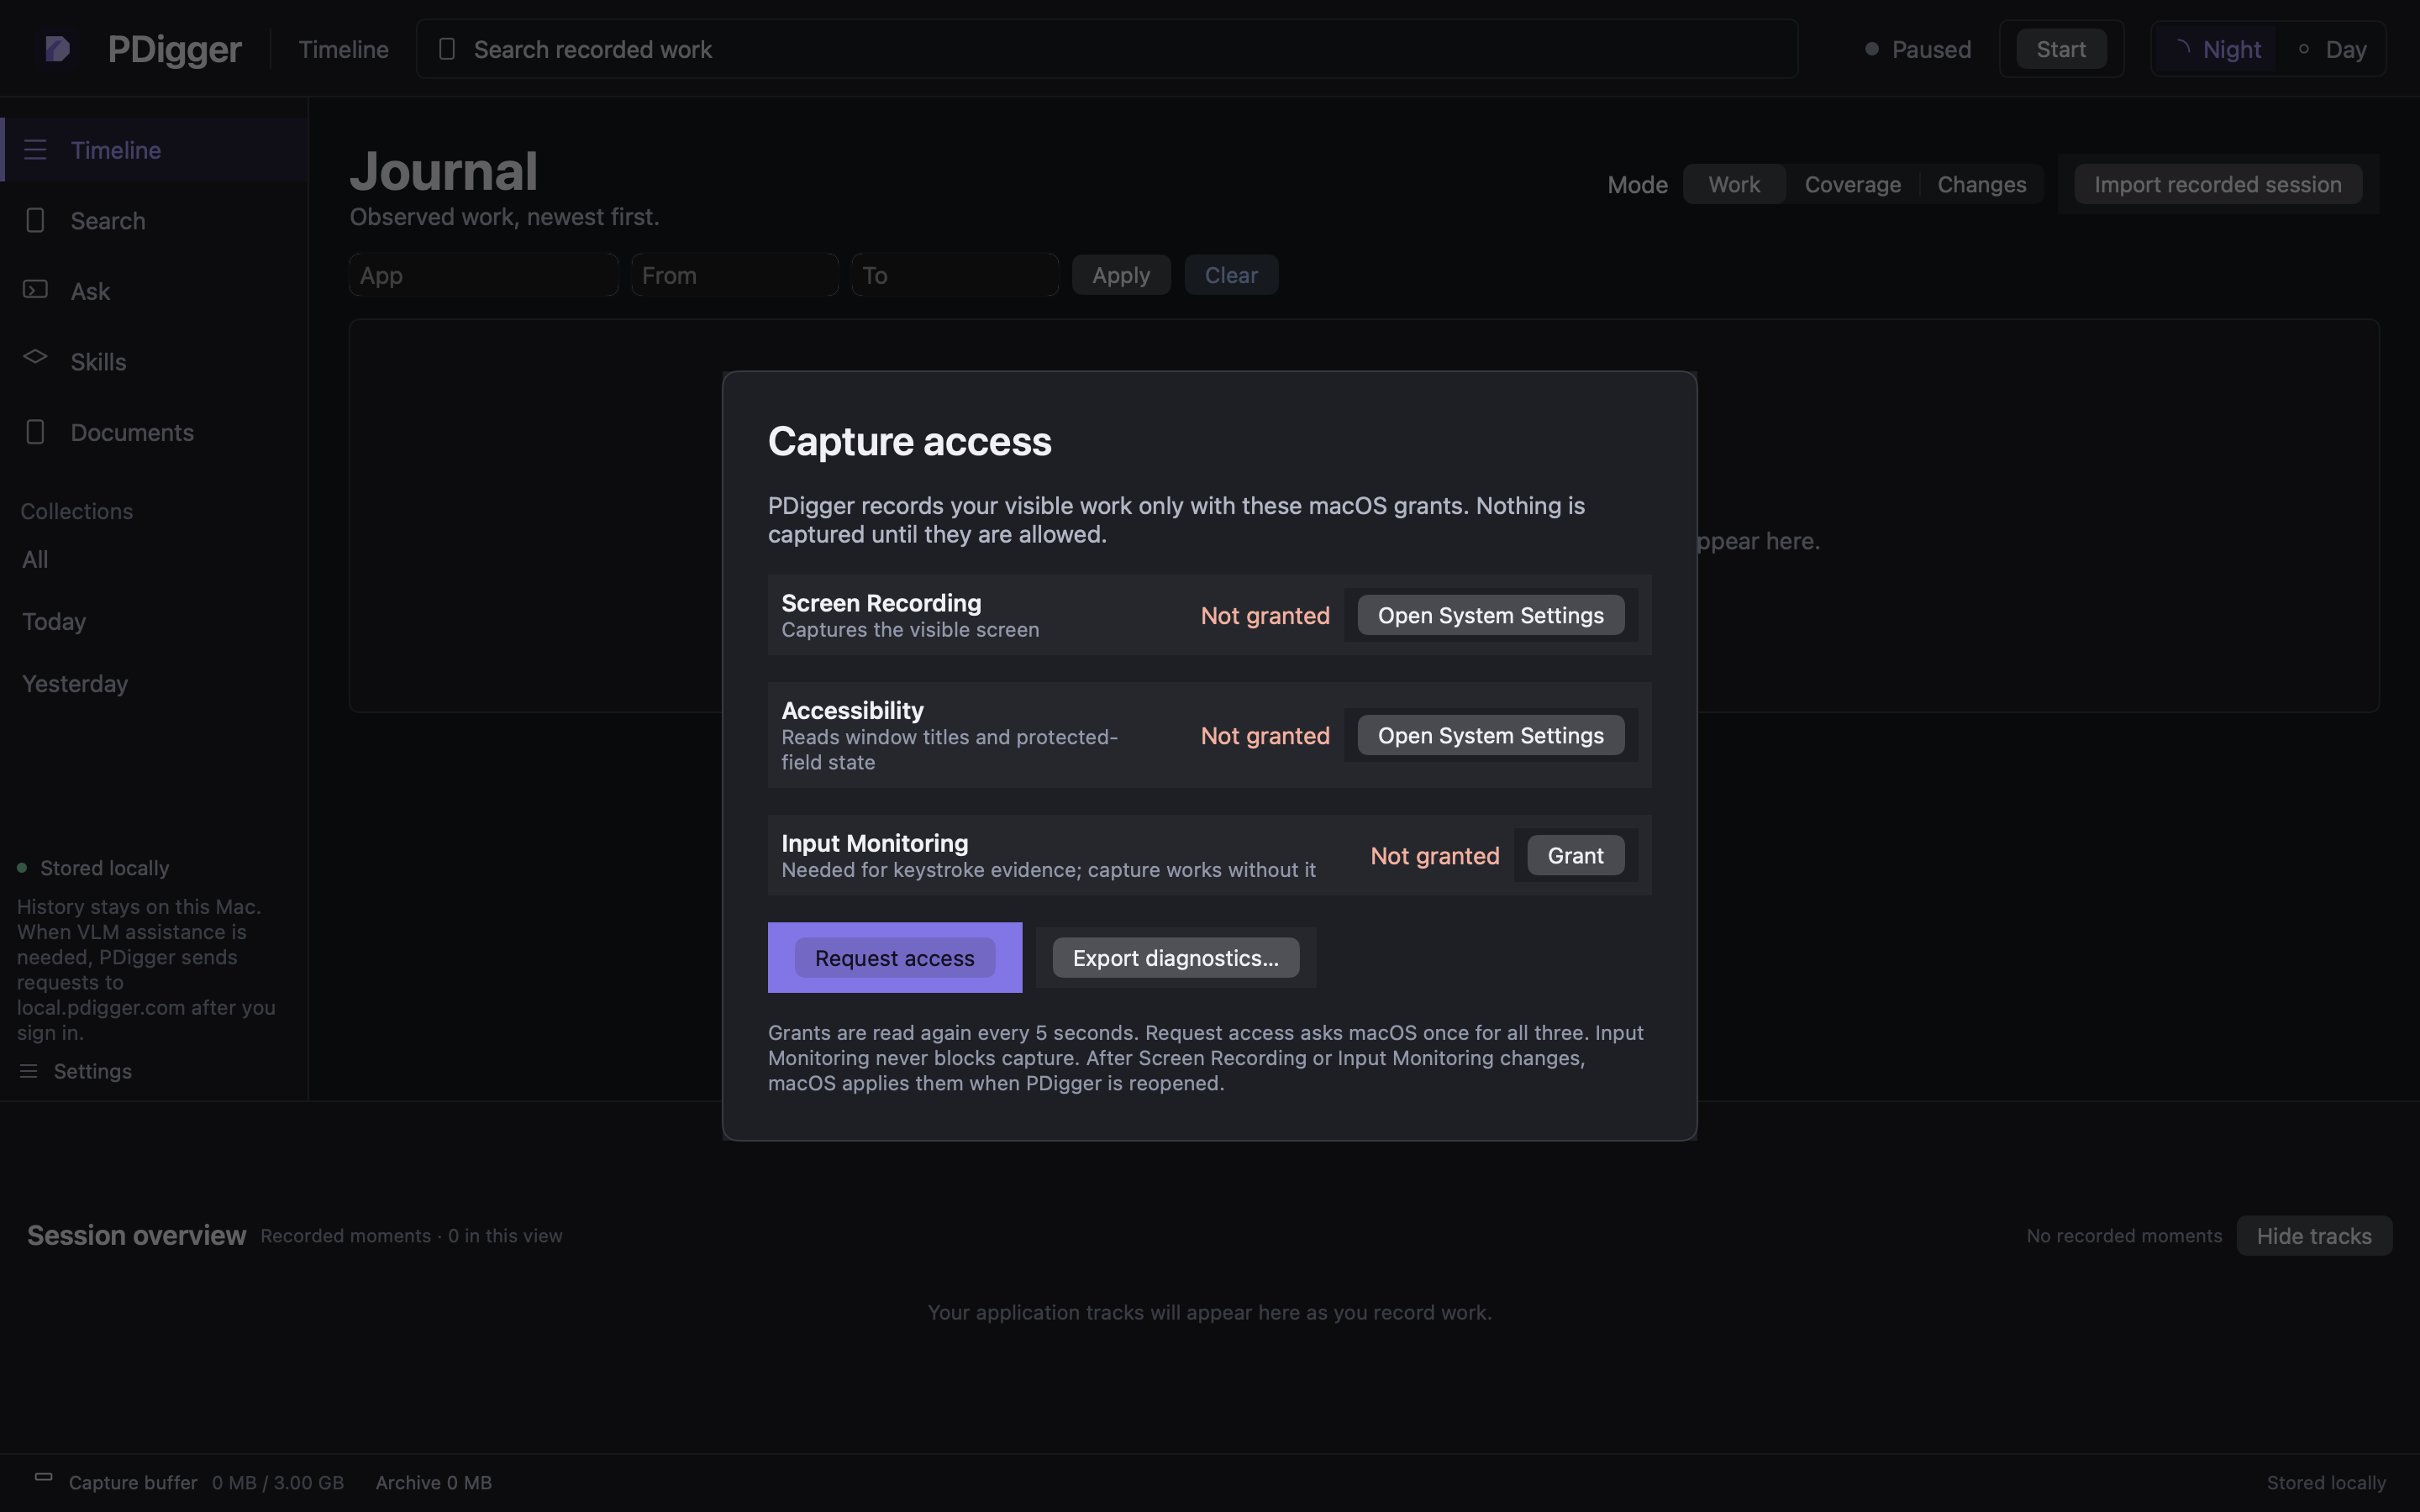Click the Timeline sidebar icon
The image size is (2420, 1512).
click(35, 150)
